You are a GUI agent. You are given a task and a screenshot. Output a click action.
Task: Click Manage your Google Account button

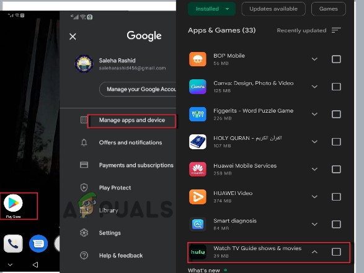click(138, 89)
